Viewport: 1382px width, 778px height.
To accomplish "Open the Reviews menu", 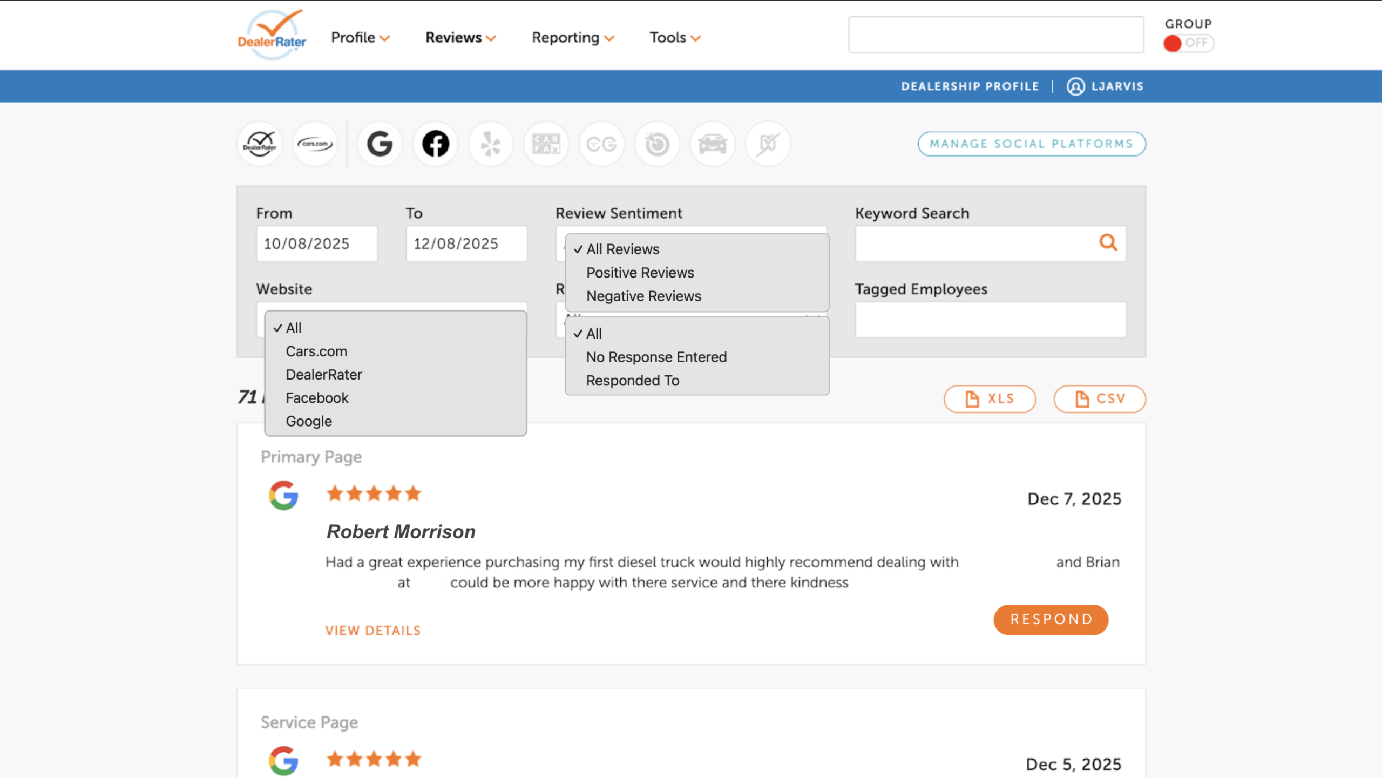I will click(460, 38).
